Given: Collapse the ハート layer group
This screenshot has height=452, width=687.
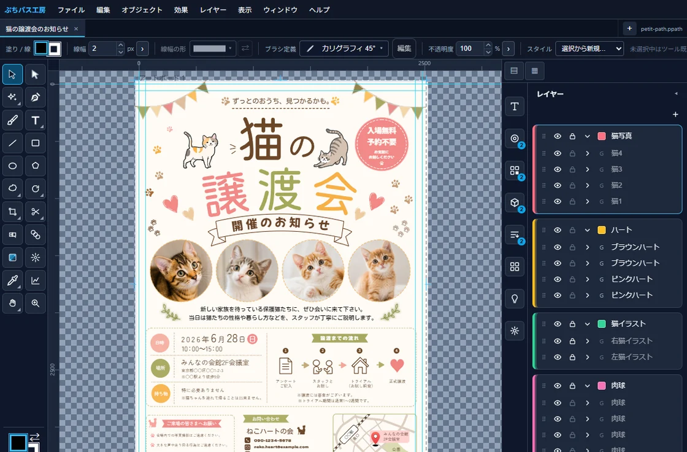Looking at the screenshot, I should pyautogui.click(x=587, y=230).
